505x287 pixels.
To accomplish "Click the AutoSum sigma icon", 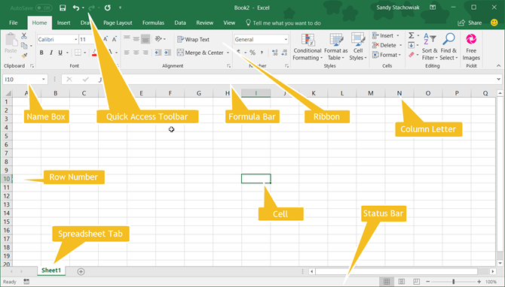I will point(412,35).
